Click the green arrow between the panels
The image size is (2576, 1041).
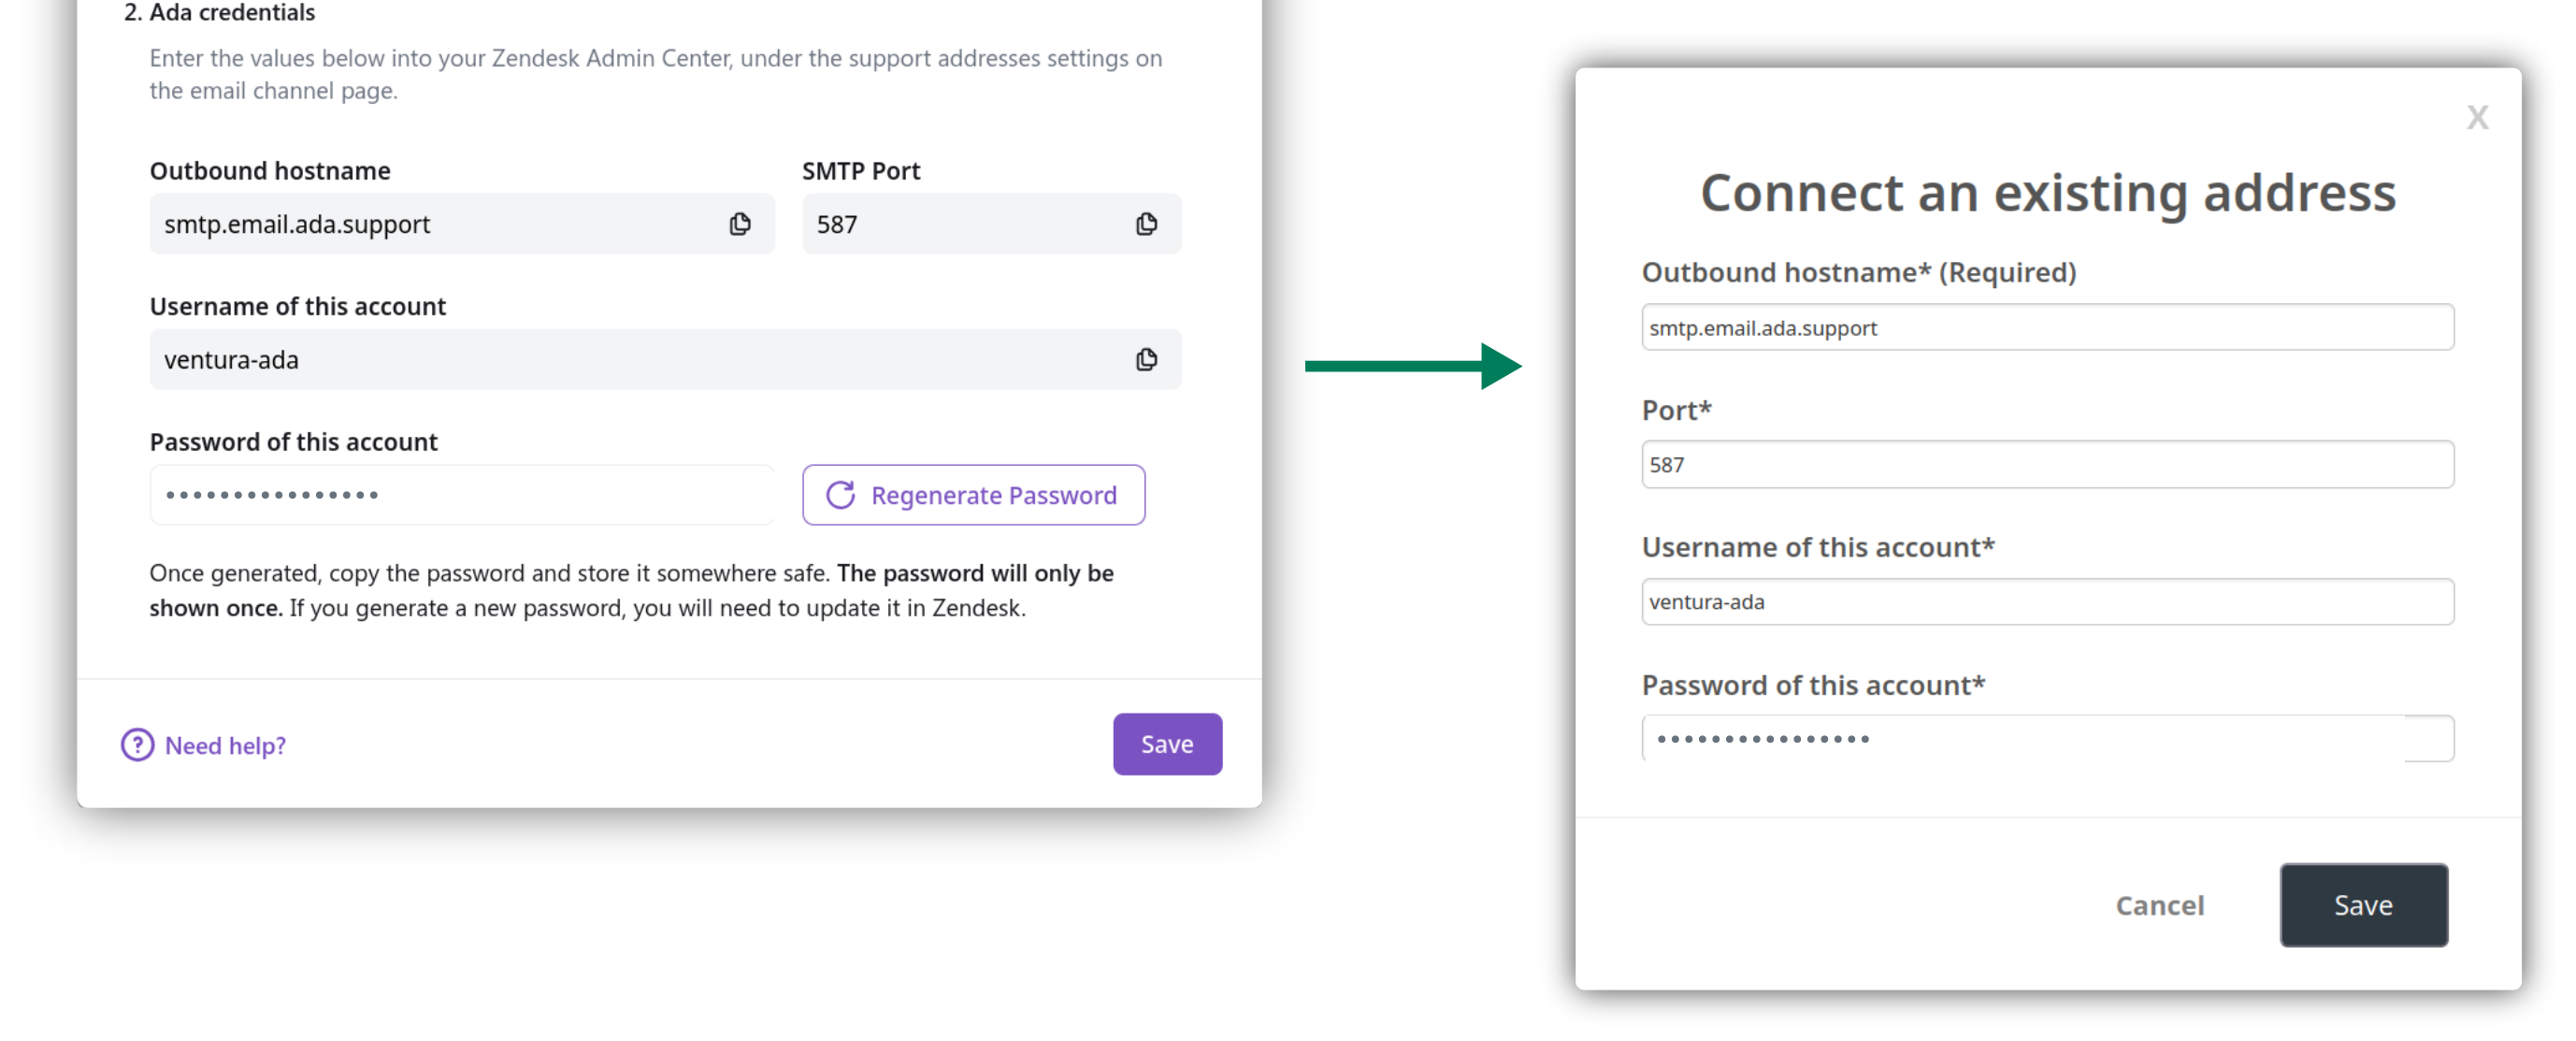tap(1413, 366)
